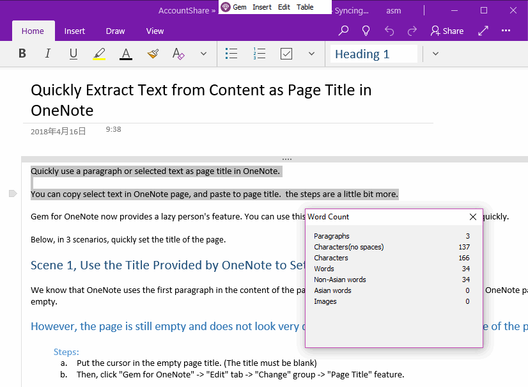This screenshot has width=528, height=387.
Task: Click the page title text
Action: pyautogui.click(x=201, y=100)
